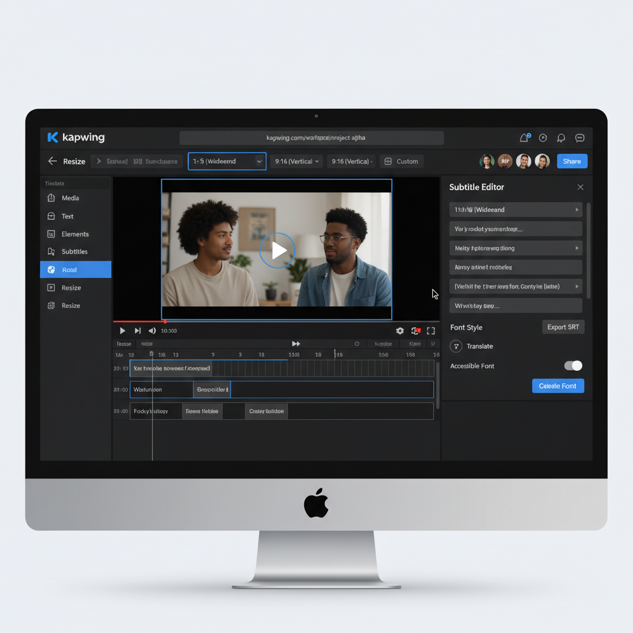Screen dimensions: 633x633
Task: Select the Breppoitler clip on timeline
Action: [x=212, y=389]
